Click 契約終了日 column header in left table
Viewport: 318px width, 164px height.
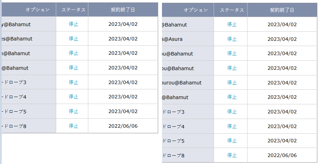[123, 10]
